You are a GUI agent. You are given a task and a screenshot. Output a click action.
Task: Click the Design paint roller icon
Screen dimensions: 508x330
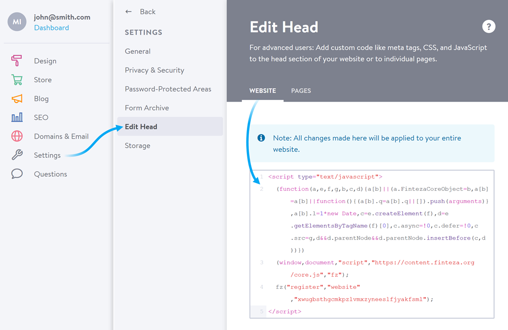point(17,61)
